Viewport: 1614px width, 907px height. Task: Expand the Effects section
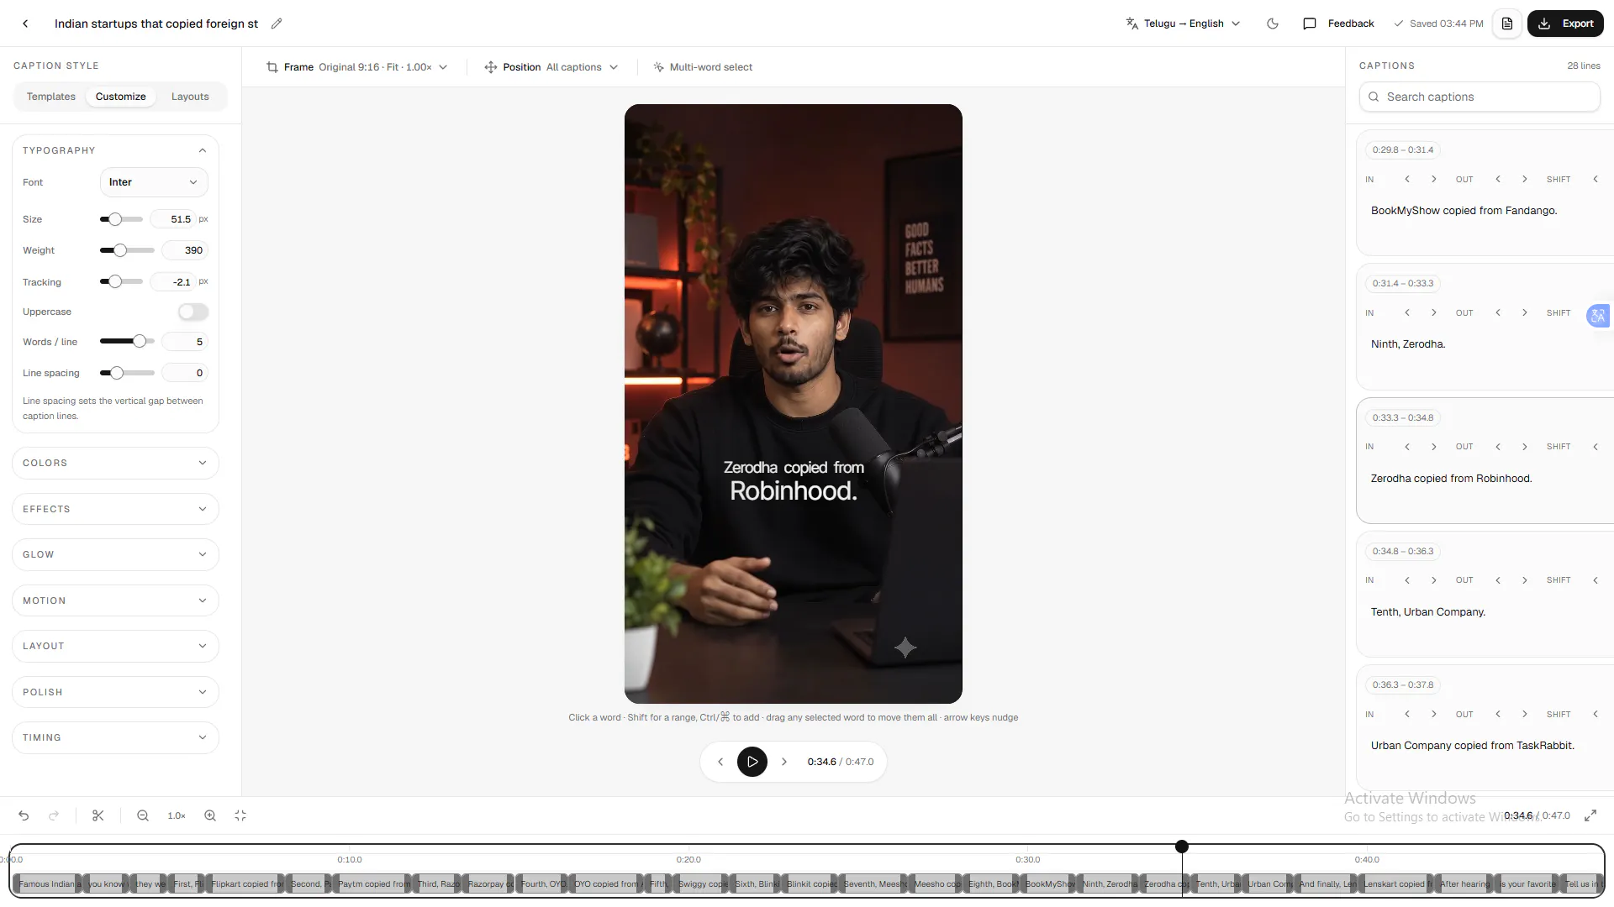click(115, 509)
